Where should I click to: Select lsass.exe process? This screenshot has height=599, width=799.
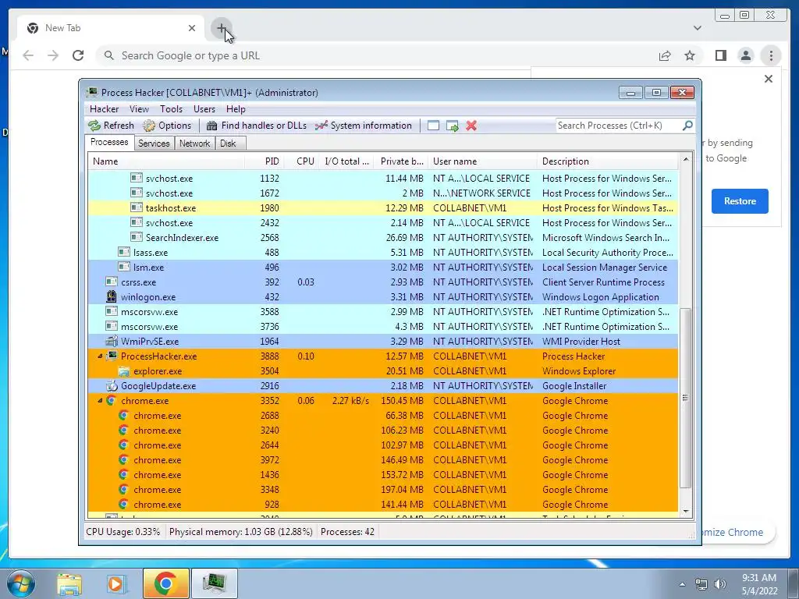point(382,252)
